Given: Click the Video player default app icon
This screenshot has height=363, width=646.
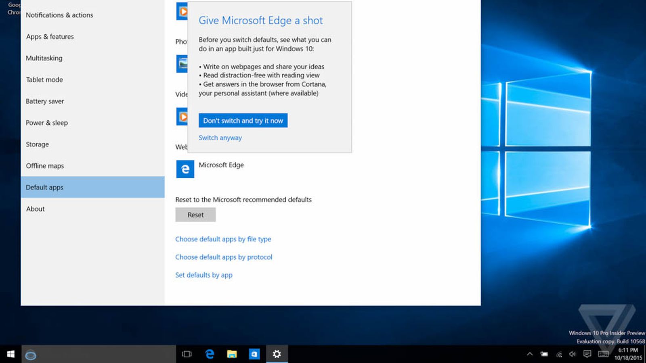Looking at the screenshot, I should [182, 117].
